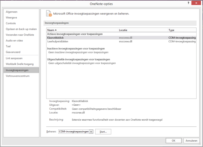Click 'Geen inactieve invoegtoepassingen' text
This screenshot has height=147, width=203.
point(78,52)
